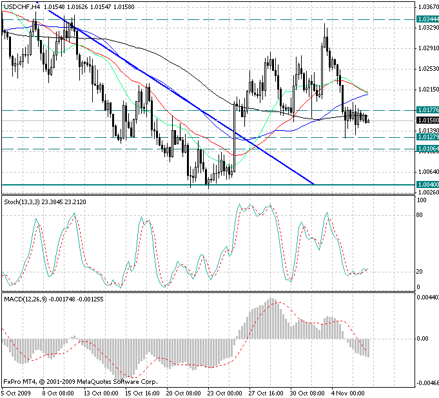Click the Stochastic 20 level label

(420, 272)
